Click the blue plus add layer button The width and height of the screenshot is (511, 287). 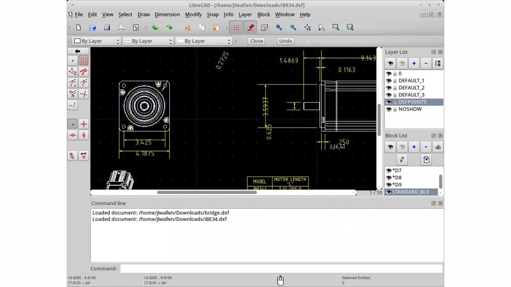(414, 63)
